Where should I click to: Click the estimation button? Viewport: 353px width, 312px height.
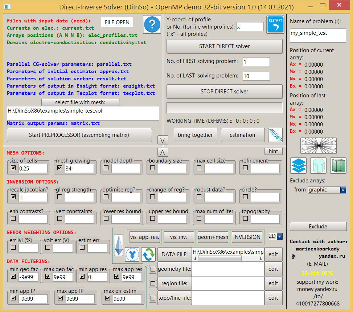click(x=242, y=135)
